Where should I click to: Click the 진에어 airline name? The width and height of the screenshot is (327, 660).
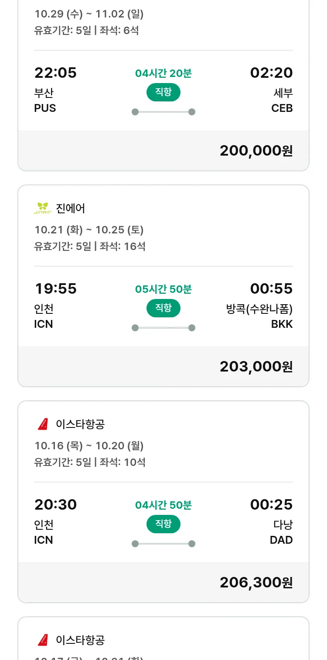(x=71, y=208)
